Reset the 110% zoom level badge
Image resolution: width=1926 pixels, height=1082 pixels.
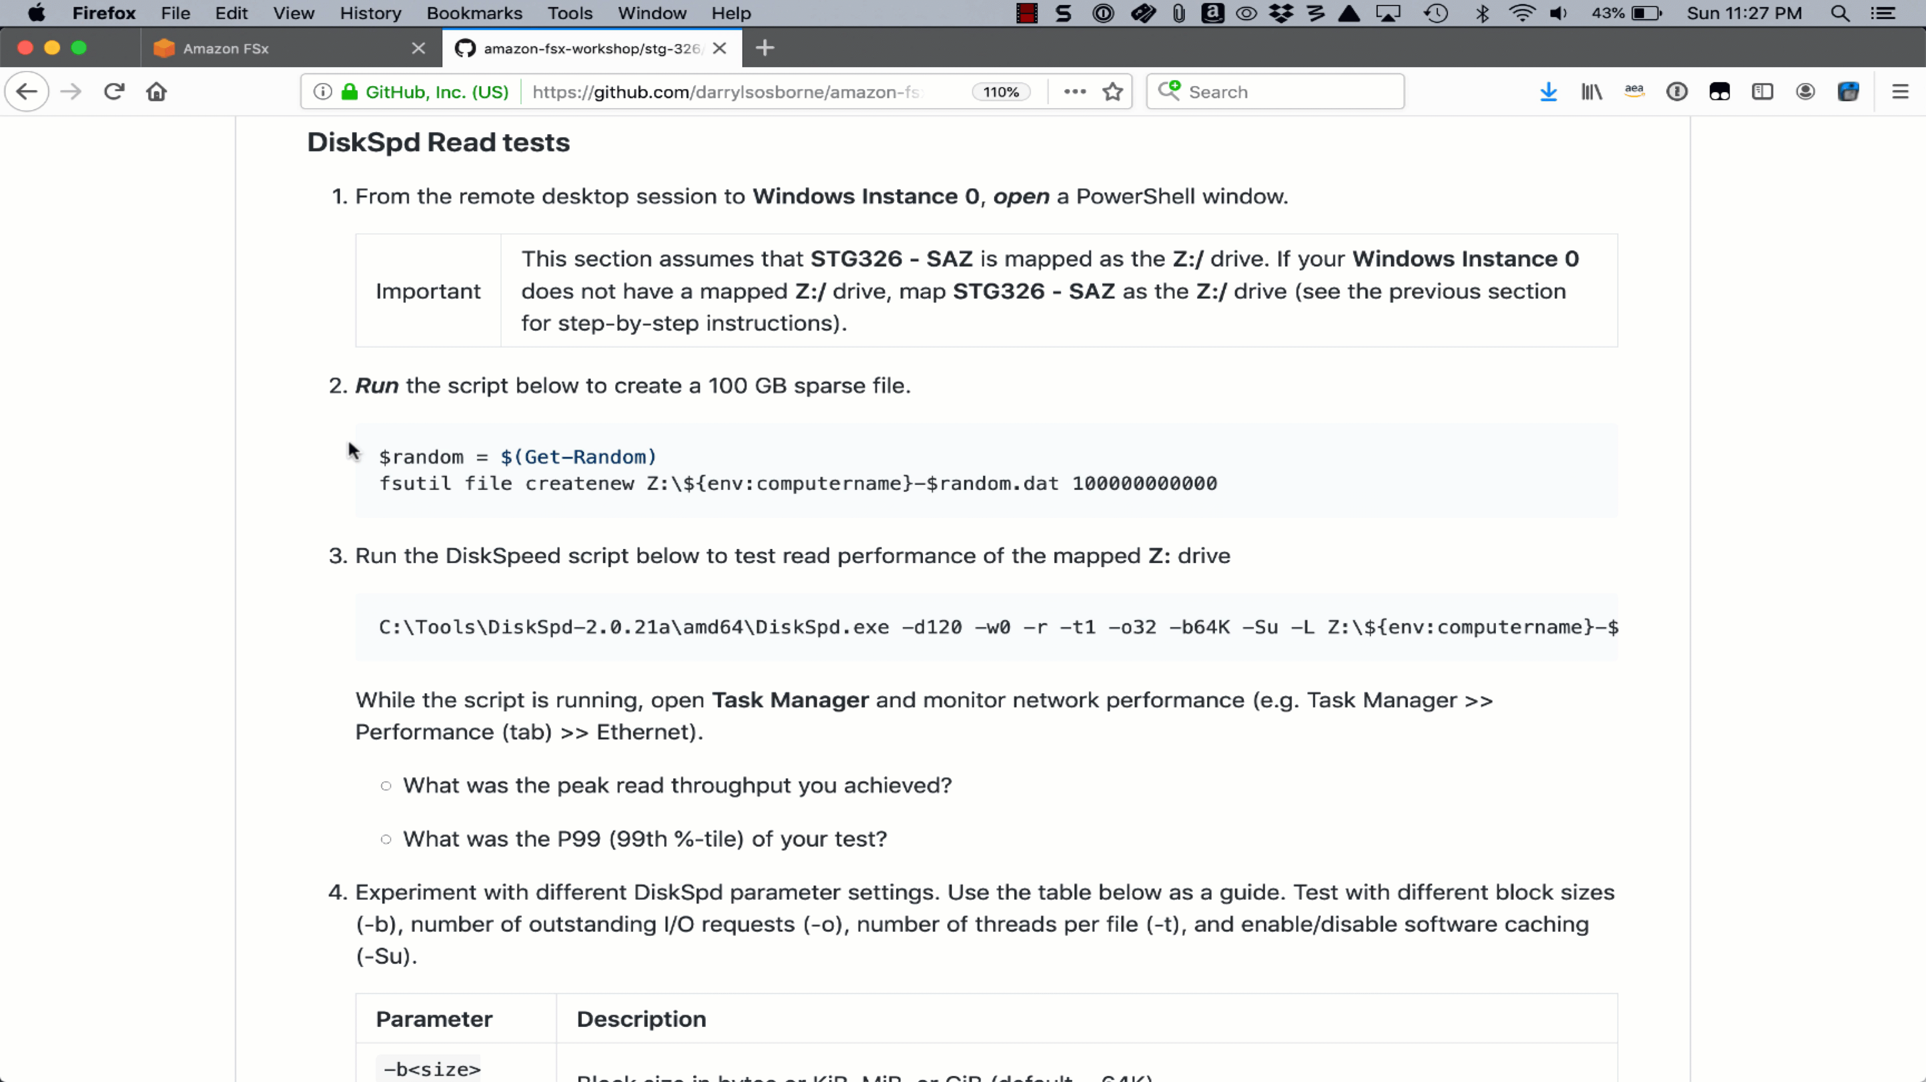point(1001,91)
